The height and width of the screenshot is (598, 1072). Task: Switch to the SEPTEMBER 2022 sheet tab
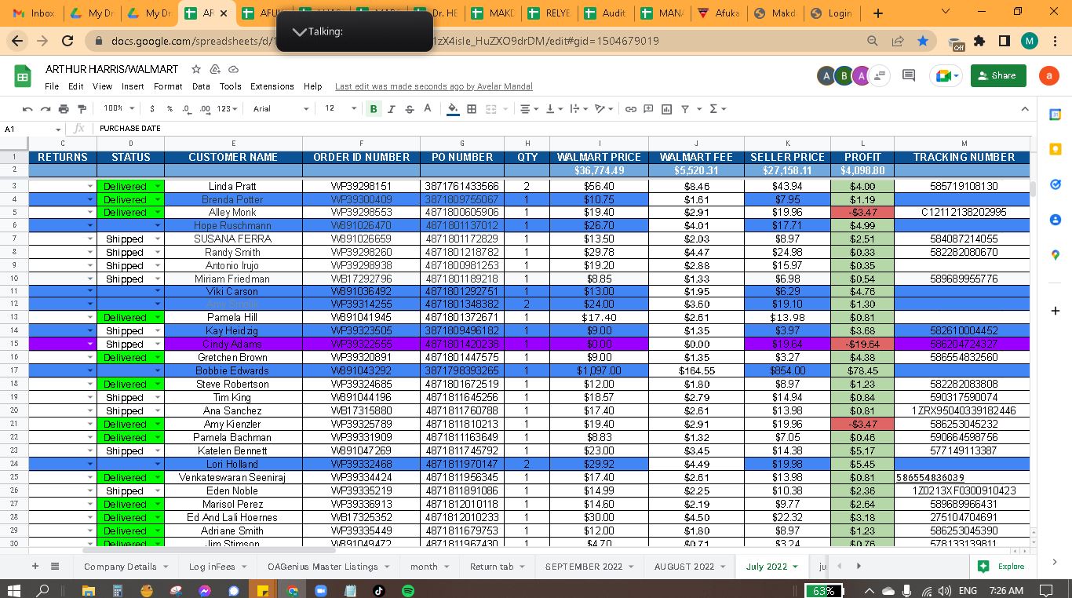584,566
